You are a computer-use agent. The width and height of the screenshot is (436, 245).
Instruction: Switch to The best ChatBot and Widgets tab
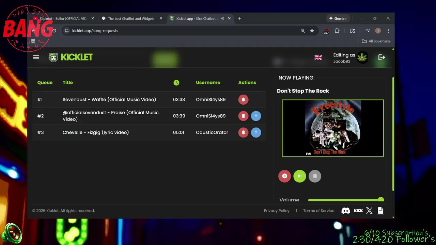click(x=131, y=18)
